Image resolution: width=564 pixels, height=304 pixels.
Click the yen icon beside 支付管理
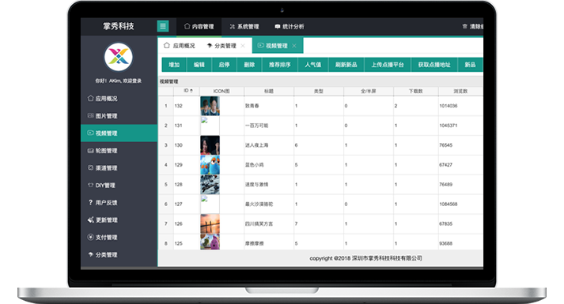click(x=90, y=237)
